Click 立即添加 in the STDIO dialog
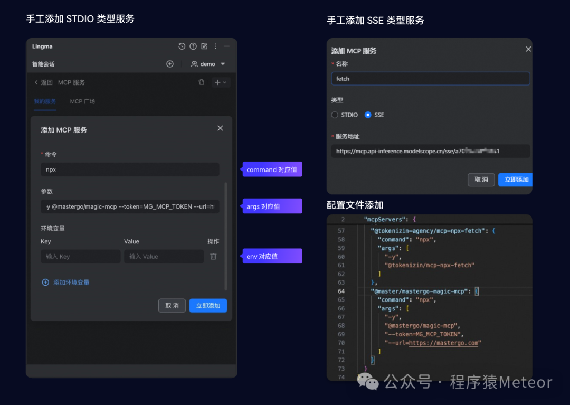The image size is (570, 405). coord(208,306)
